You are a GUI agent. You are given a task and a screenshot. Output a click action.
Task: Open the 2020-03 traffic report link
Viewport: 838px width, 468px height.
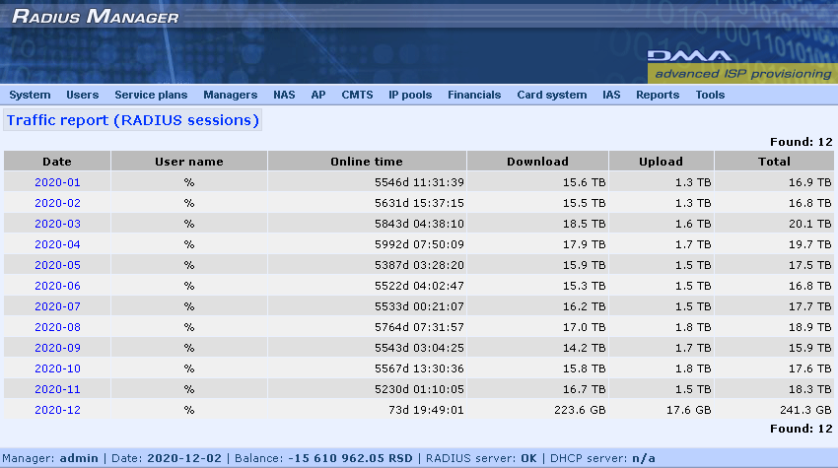coord(57,224)
